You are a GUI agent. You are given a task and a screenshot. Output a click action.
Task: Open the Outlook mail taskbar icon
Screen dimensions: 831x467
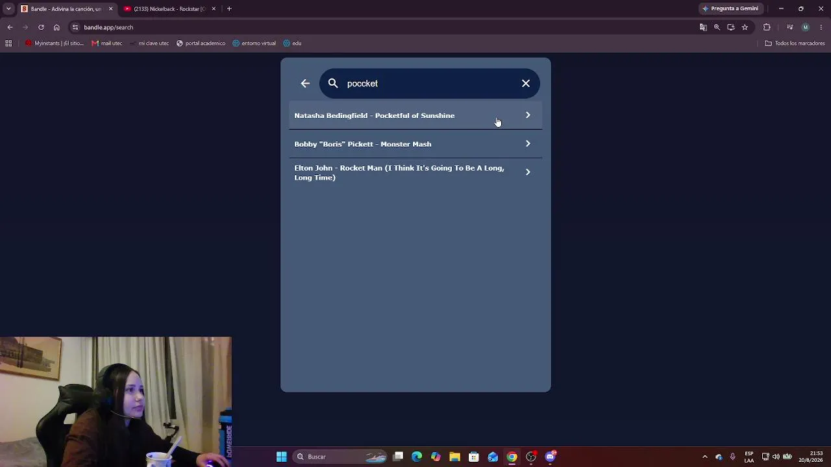(x=493, y=457)
